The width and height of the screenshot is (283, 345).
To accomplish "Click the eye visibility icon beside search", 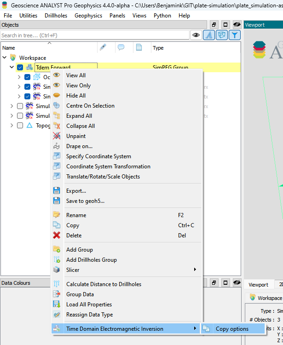I will click(x=196, y=35).
